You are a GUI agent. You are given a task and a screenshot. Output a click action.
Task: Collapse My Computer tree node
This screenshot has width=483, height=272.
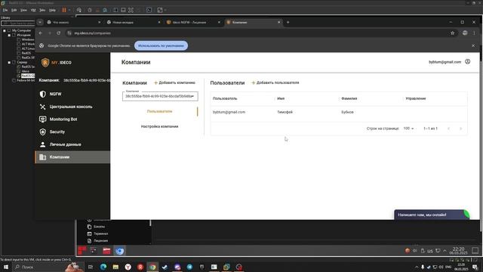coord(5,30)
